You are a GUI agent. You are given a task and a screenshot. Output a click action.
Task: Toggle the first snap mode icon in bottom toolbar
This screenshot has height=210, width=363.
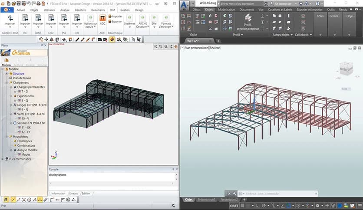pos(6,199)
